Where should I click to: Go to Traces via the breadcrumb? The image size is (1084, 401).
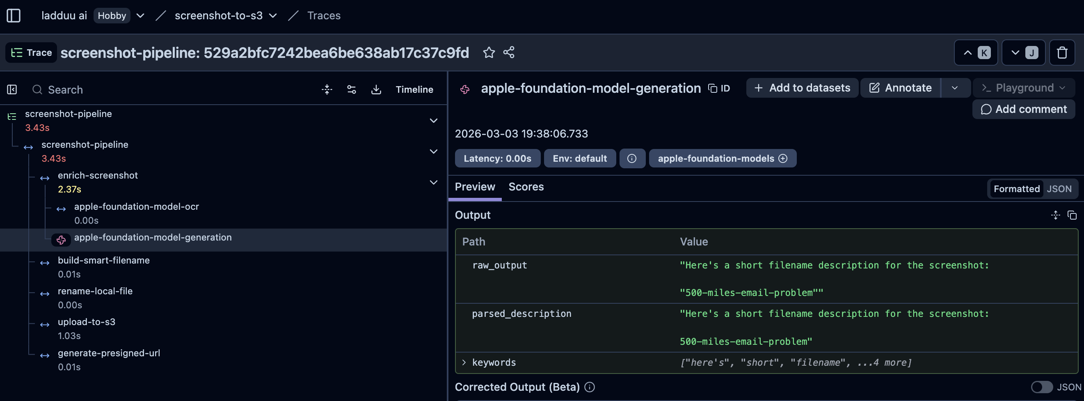click(x=324, y=16)
